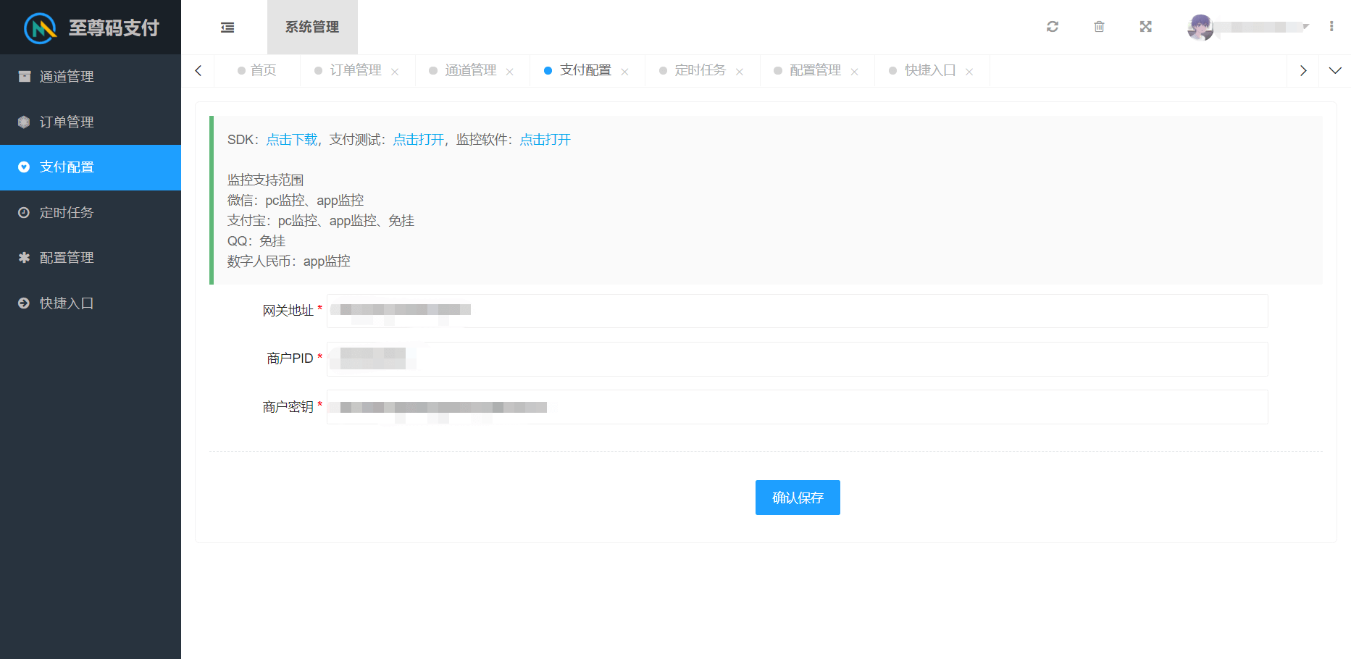Open the username dropdown arrow
The height and width of the screenshot is (659, 1351).
point(1305,27)
